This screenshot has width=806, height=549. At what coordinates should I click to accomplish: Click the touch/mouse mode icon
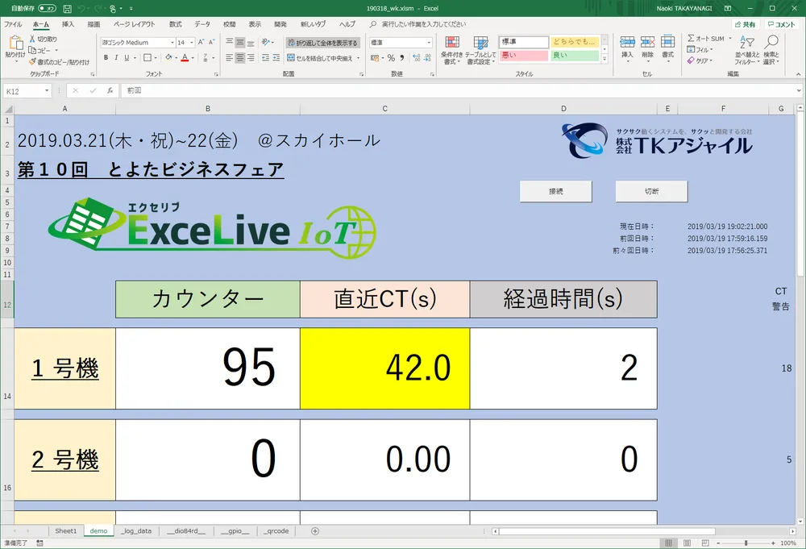tap(113, 8)
